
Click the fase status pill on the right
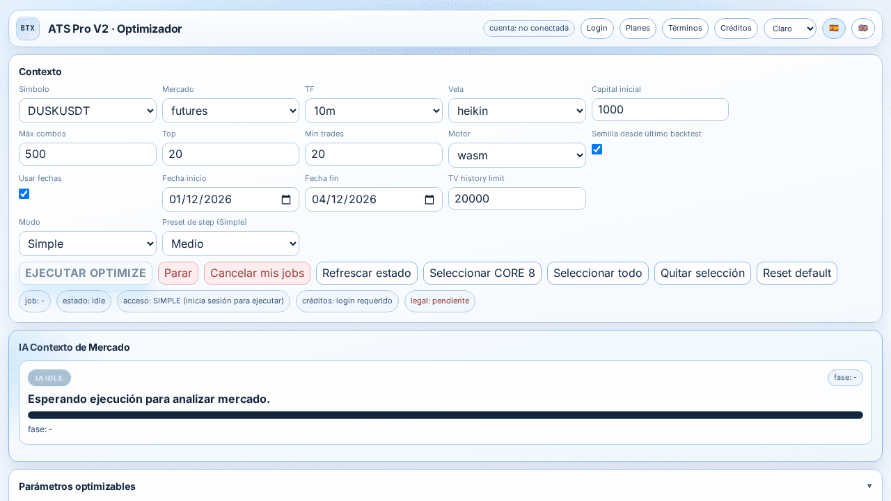(x=845, y=378)
